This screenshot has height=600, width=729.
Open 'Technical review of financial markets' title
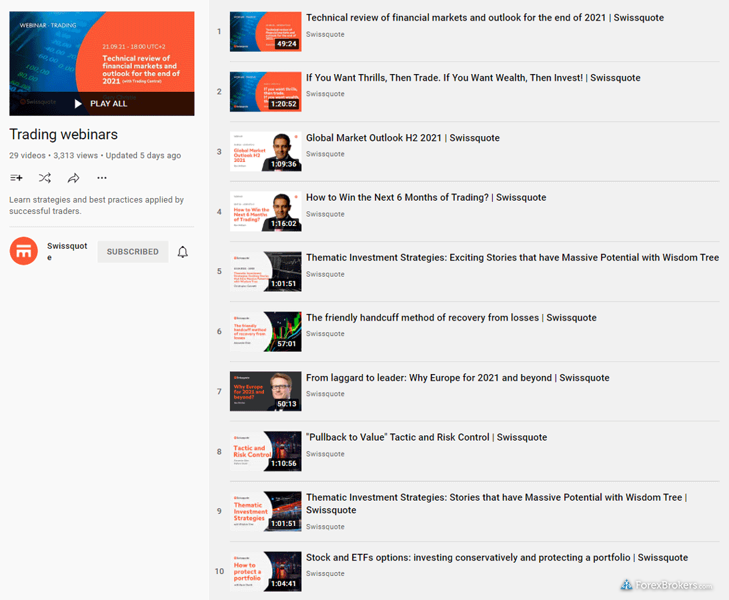(485, 17)
